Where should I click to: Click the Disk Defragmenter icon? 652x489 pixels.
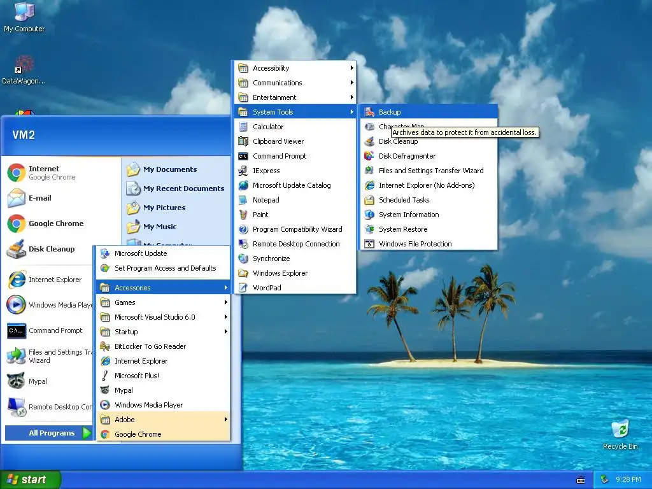(369, 156)
